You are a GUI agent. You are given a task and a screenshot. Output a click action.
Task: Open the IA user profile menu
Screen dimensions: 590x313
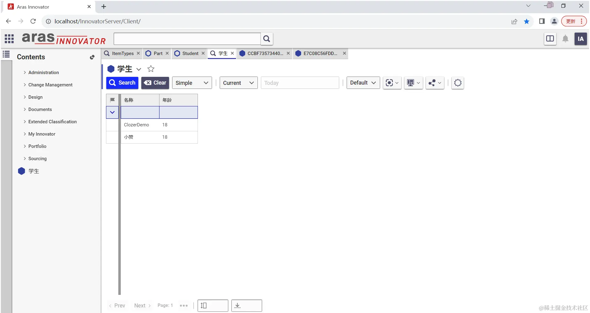(580, 39)
